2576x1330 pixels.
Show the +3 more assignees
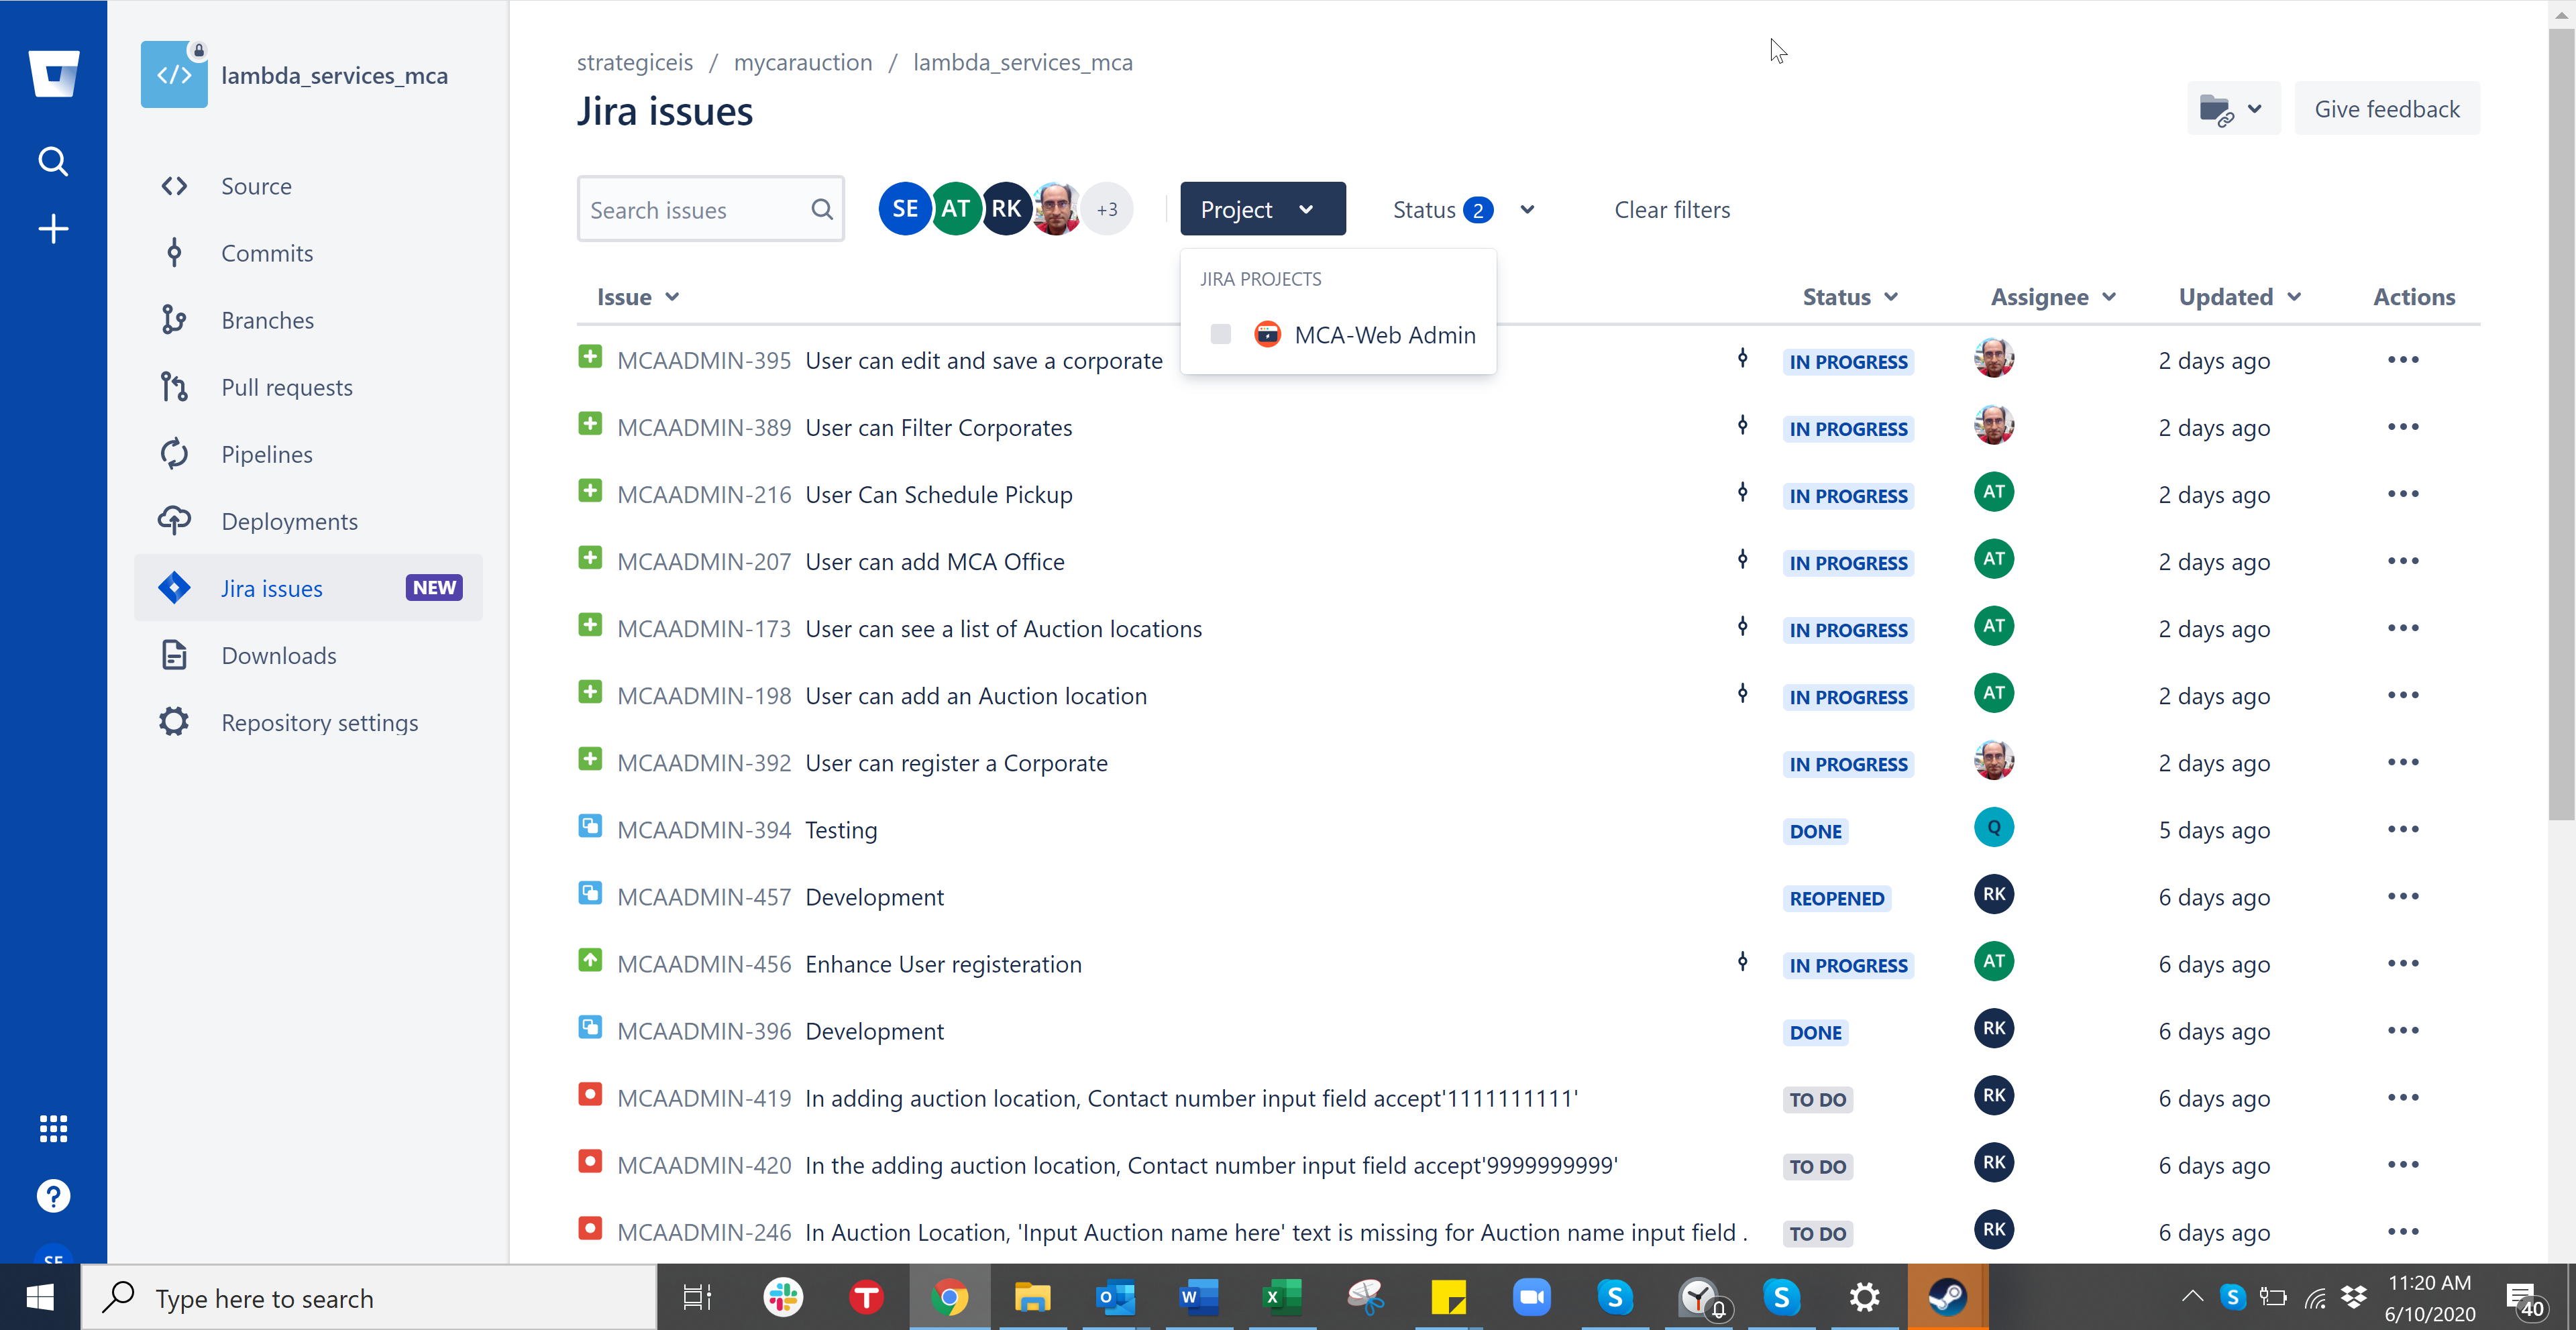(1107, 209)
